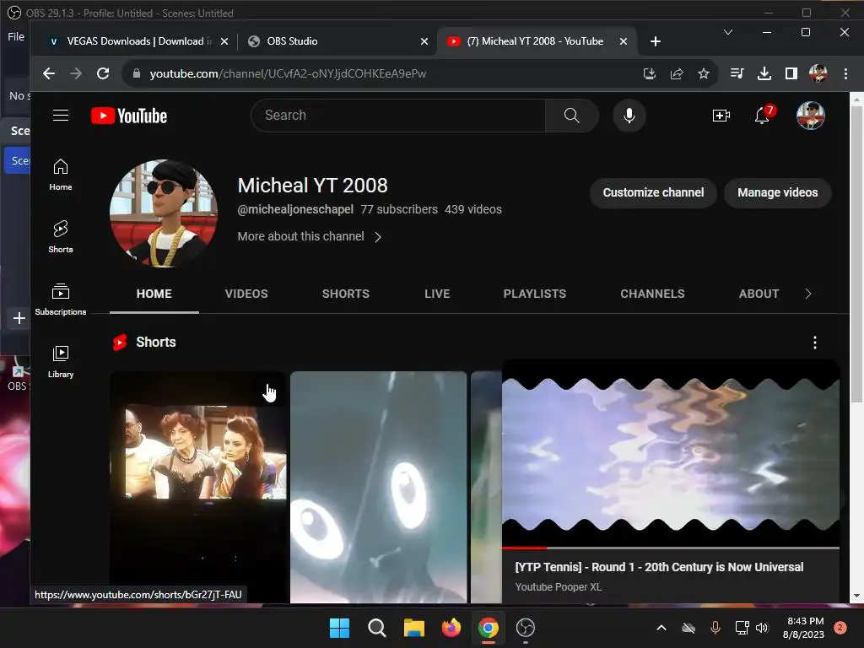864x648 pixels.
Task: Bookmark this page with the star
Action: coord(704,73)
